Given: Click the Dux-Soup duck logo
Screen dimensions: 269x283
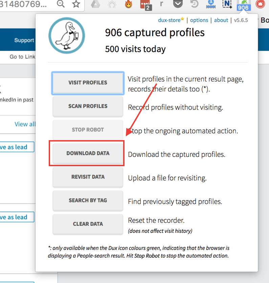Looking at the screenshot, I should click(x=67, y=36).
